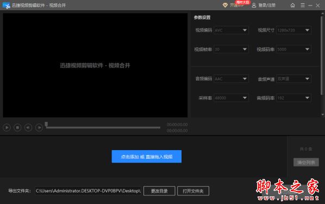
Task: Step back to previous frame
Action: [x=28, y=127]
